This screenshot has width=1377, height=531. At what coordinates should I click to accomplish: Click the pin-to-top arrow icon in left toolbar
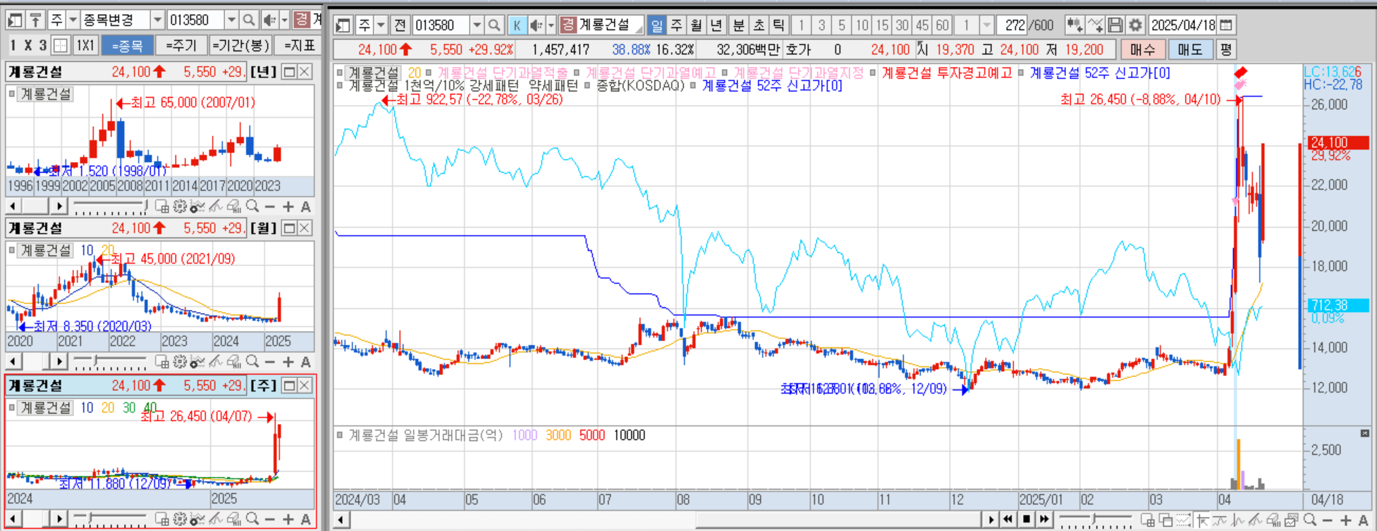tap(35, 20)
